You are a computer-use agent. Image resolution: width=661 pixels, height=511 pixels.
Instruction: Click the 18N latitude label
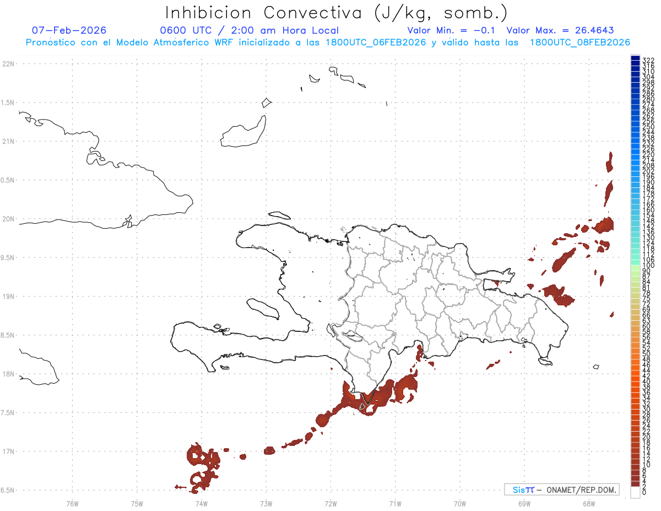(x=8, y=374)
